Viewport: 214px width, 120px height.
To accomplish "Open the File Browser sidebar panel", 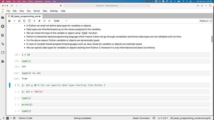I will 3,18.
